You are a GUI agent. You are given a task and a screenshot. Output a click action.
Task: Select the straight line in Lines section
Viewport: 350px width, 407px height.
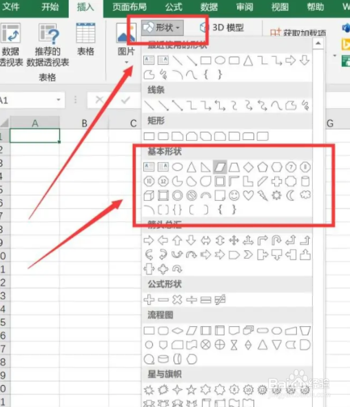149,106
